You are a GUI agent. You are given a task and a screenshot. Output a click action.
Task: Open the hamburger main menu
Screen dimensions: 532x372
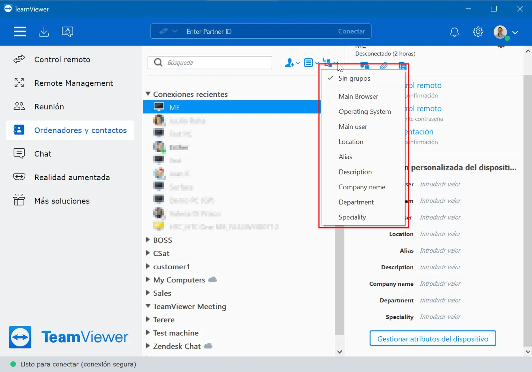[20, 32]
